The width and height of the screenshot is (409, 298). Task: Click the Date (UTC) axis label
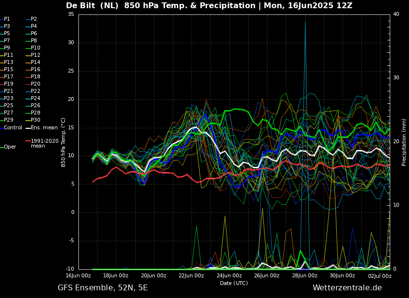234,284
